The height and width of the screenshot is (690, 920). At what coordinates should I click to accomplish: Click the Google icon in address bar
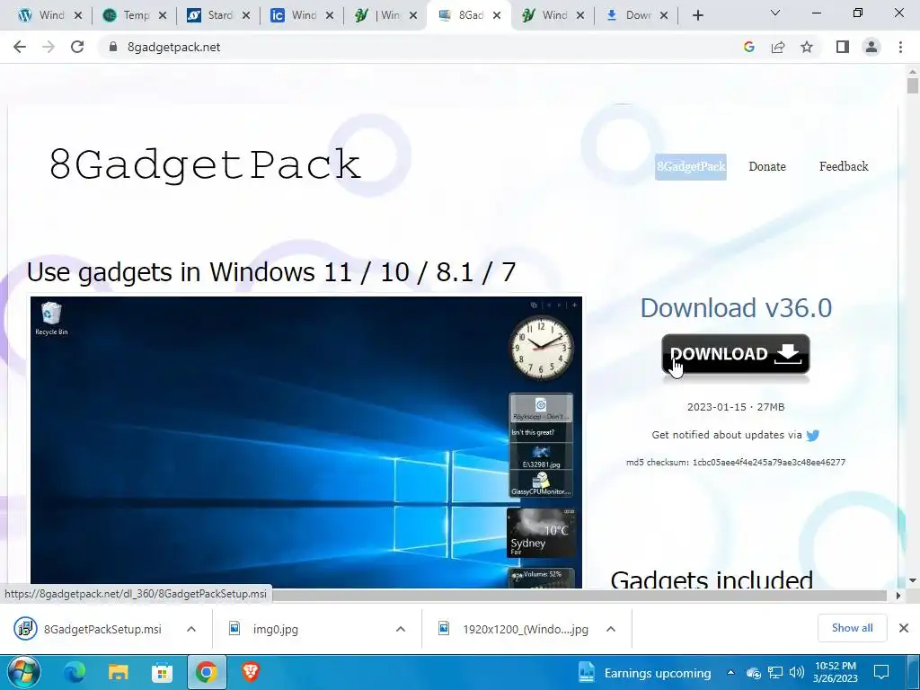748,47
